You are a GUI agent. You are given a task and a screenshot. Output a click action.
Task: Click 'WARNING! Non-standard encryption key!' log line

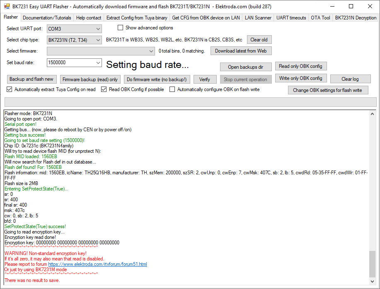click(x=46, y=253)
